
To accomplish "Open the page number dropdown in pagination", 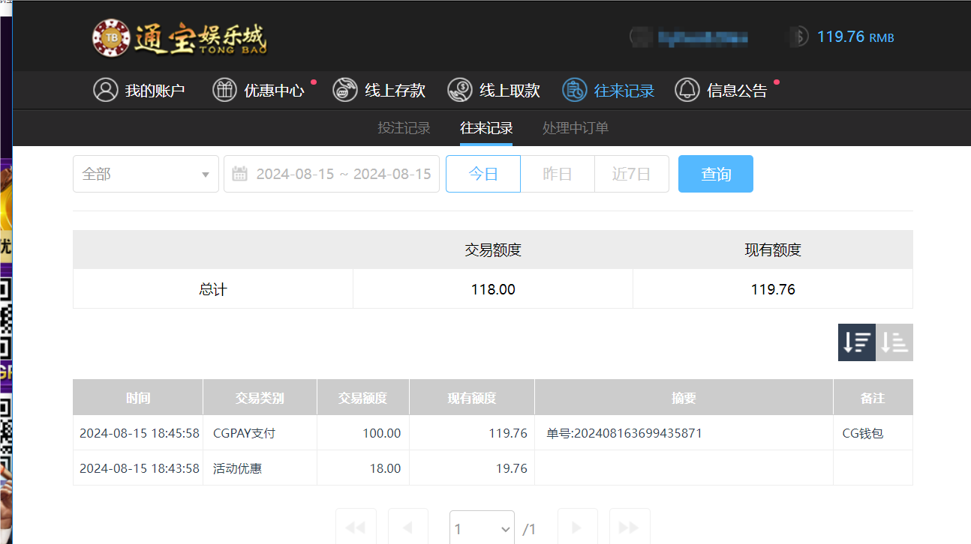I will (x=481, y=528).
